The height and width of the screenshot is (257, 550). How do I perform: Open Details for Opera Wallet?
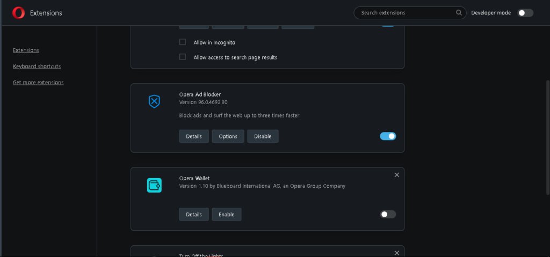click(x=194, y=214)
